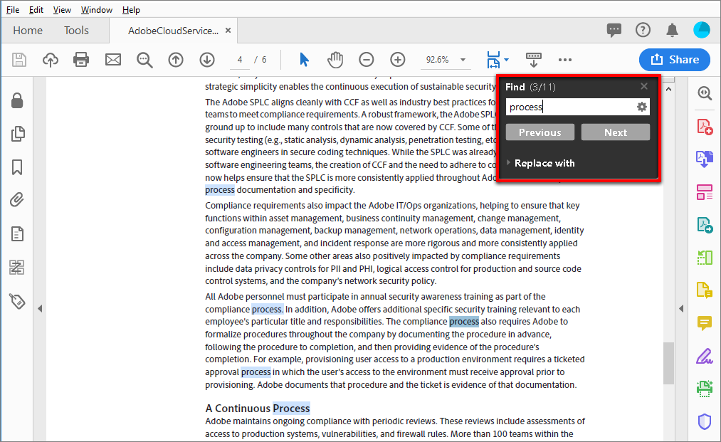Activate the Hand pan tool
Screen dimensions: 721x442
pyautogui.click(x=335, y=60)
